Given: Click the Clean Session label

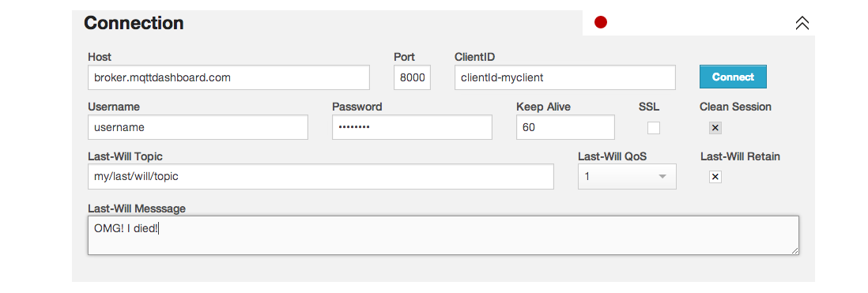Looking at the screenshot, I should (735, 107).
